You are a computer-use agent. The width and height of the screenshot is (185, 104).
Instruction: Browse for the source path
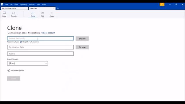(x=82, y=38)
